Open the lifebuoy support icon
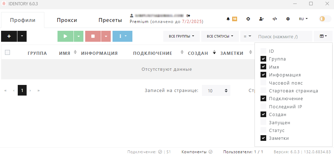Image resolution: width=334 pixels, height=155 pixels. pos(248,19)
